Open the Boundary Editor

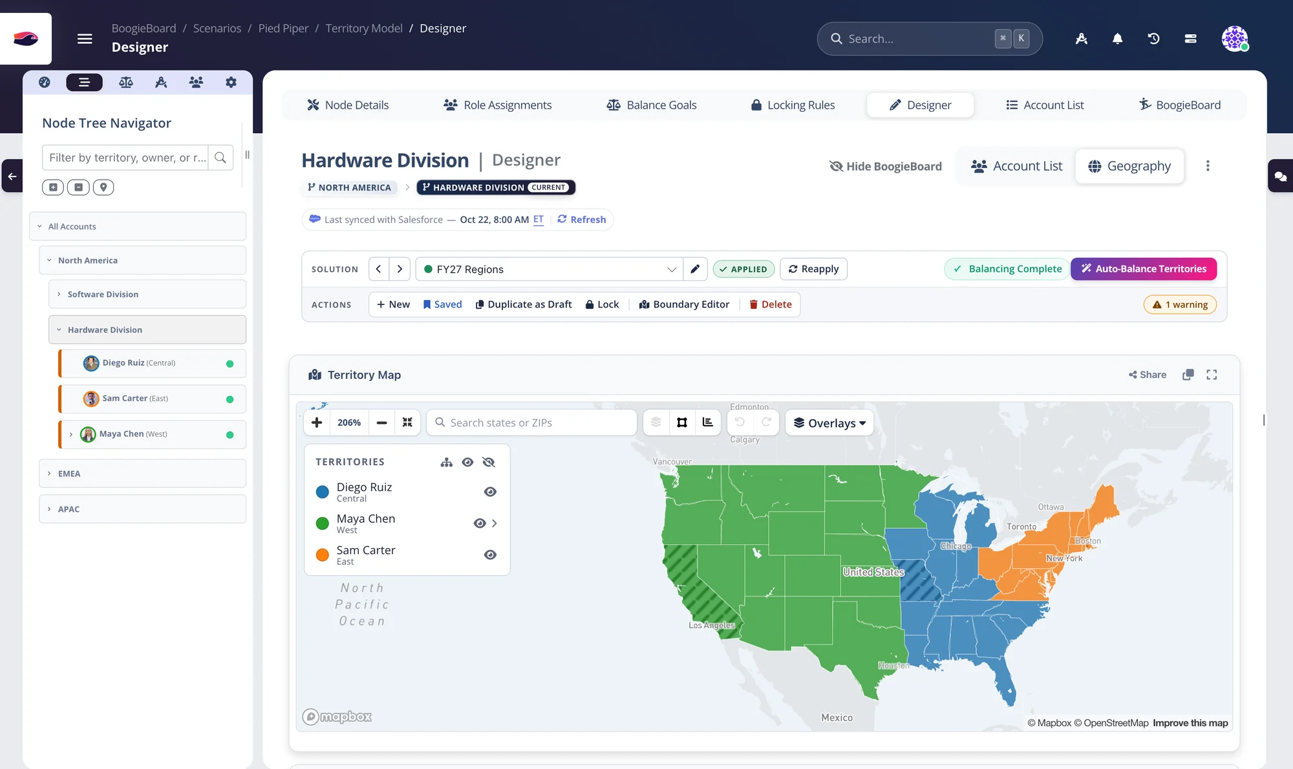(x=684, y=304)
